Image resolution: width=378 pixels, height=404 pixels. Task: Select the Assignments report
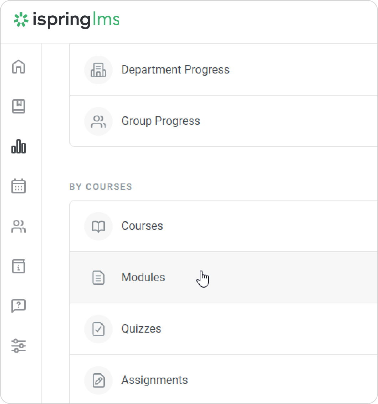coord(154,380)
